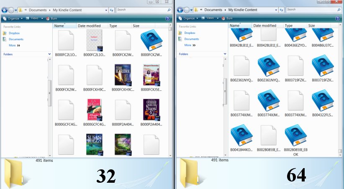This screenshot has width=344, height=189.
Task: Open Documents favorite link in right window
Action: pos(192,39)
